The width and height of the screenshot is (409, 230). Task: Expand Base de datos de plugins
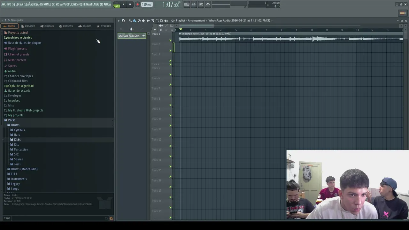tap(25, 43)
